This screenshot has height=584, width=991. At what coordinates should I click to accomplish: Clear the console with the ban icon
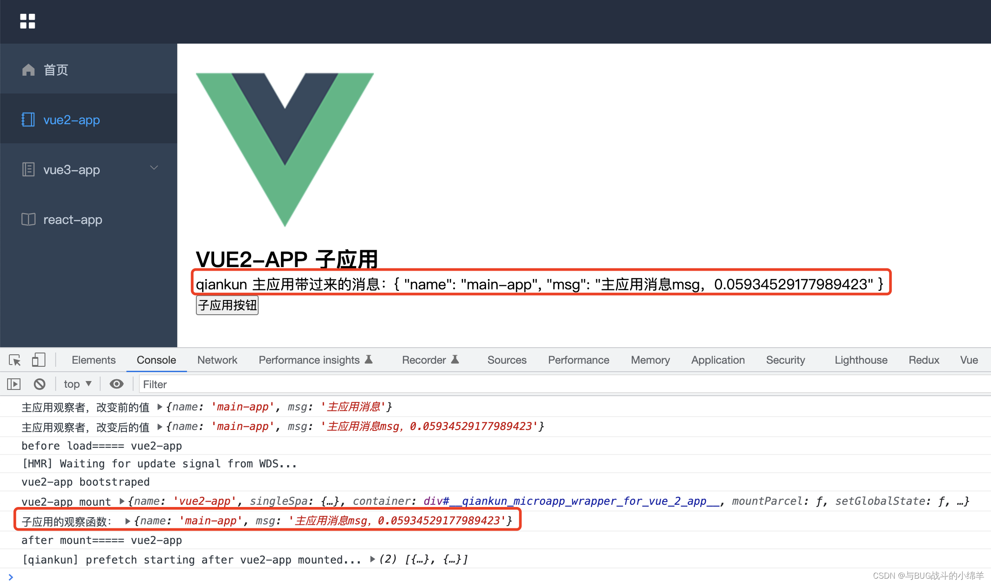[40, 384]
